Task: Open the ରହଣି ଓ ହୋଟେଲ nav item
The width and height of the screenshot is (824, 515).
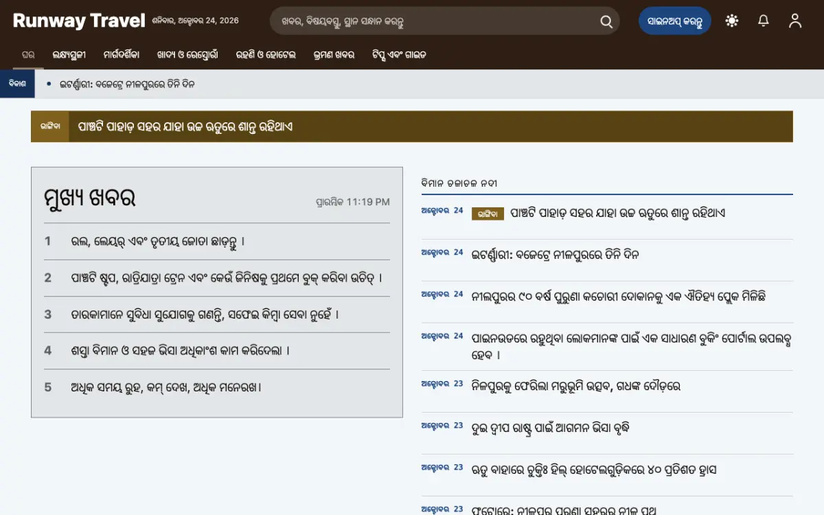Action: coord(266,55)
